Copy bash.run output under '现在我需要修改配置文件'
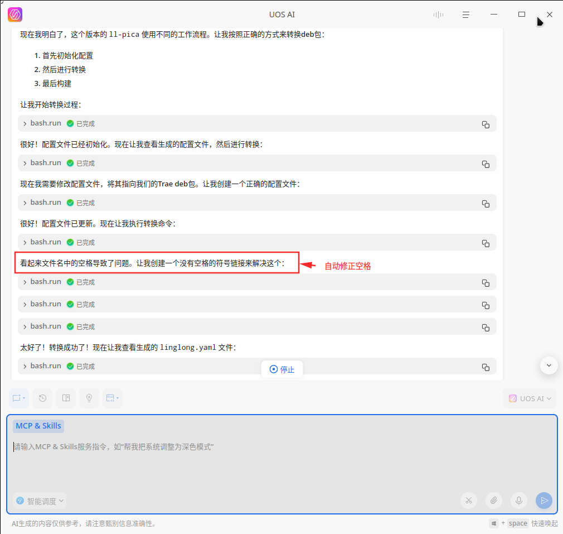Image resolution: width=563 pixels, height=534 pixels. point(486,204)
